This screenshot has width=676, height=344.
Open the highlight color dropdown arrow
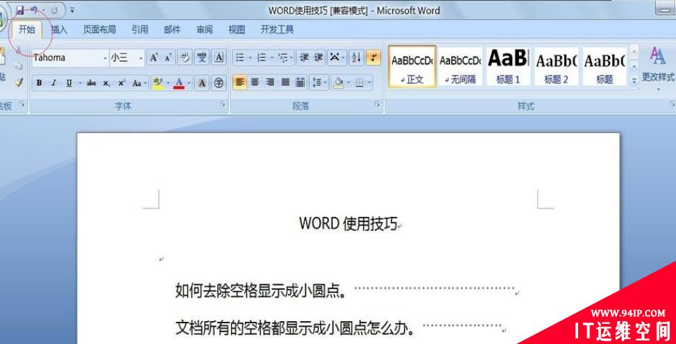168,83
